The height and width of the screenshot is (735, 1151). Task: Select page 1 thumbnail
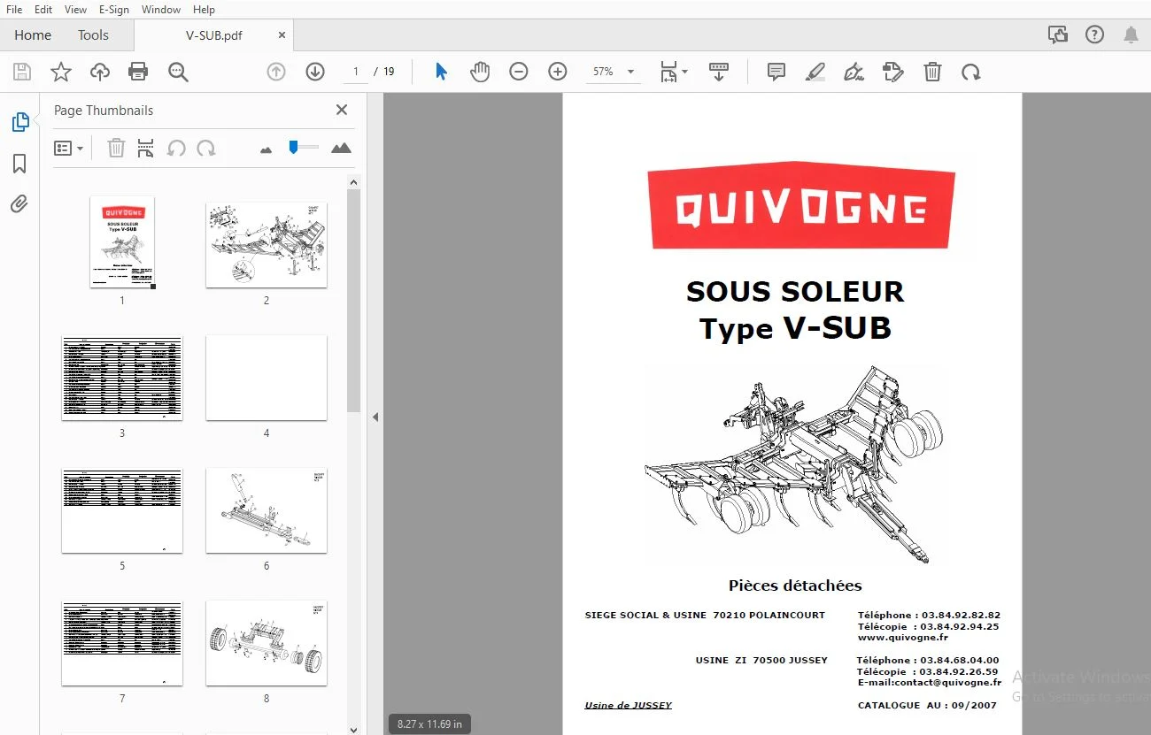click(x=122, y=242)
